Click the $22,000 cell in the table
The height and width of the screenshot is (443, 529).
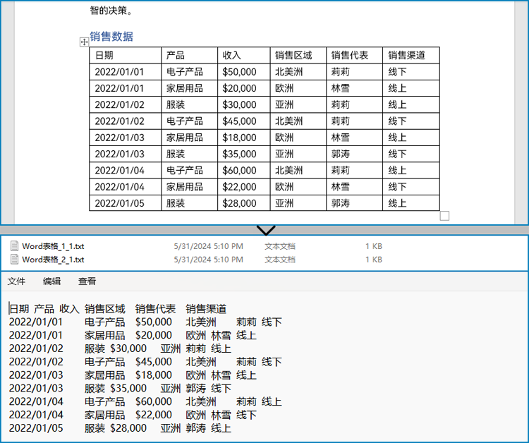243,186
